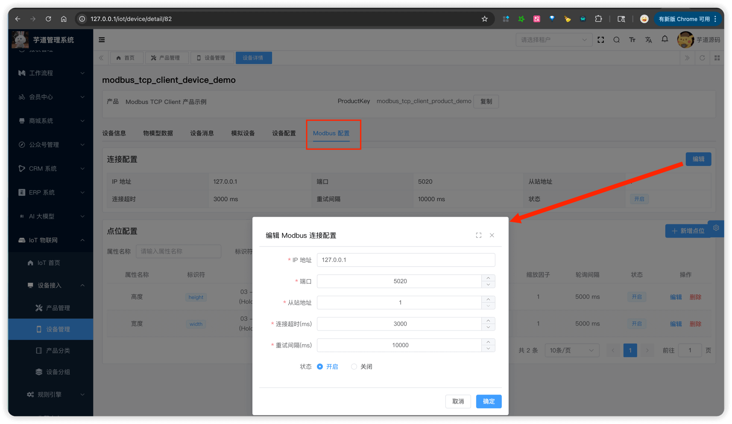The height and width of the screenshot is (424, 732).
Task: Open the notification bell icon
Action: click(x=665, y=39)
